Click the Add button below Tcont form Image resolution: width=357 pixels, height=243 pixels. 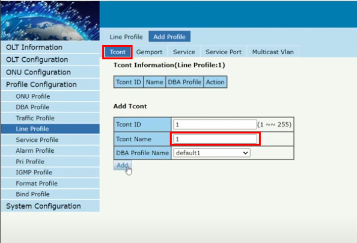tap(122, 165)
